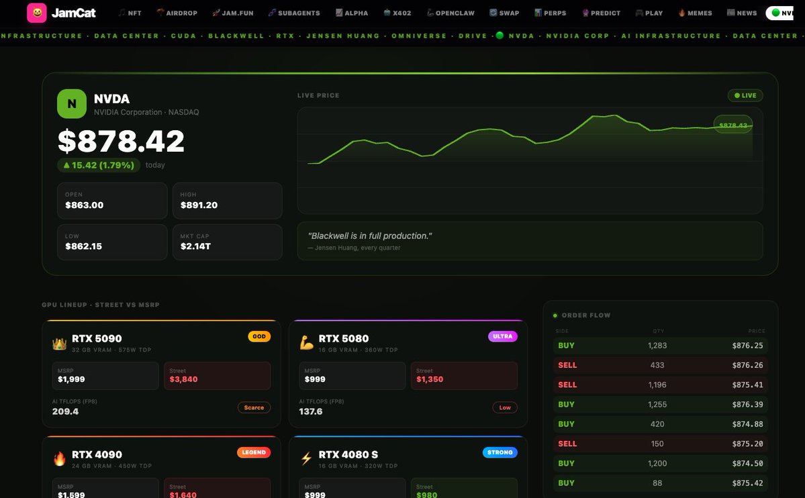Open the AIRDROP nav item
The width and height of the screenshot is (805, 498).
pyautogui.click(x=177, y=13)
